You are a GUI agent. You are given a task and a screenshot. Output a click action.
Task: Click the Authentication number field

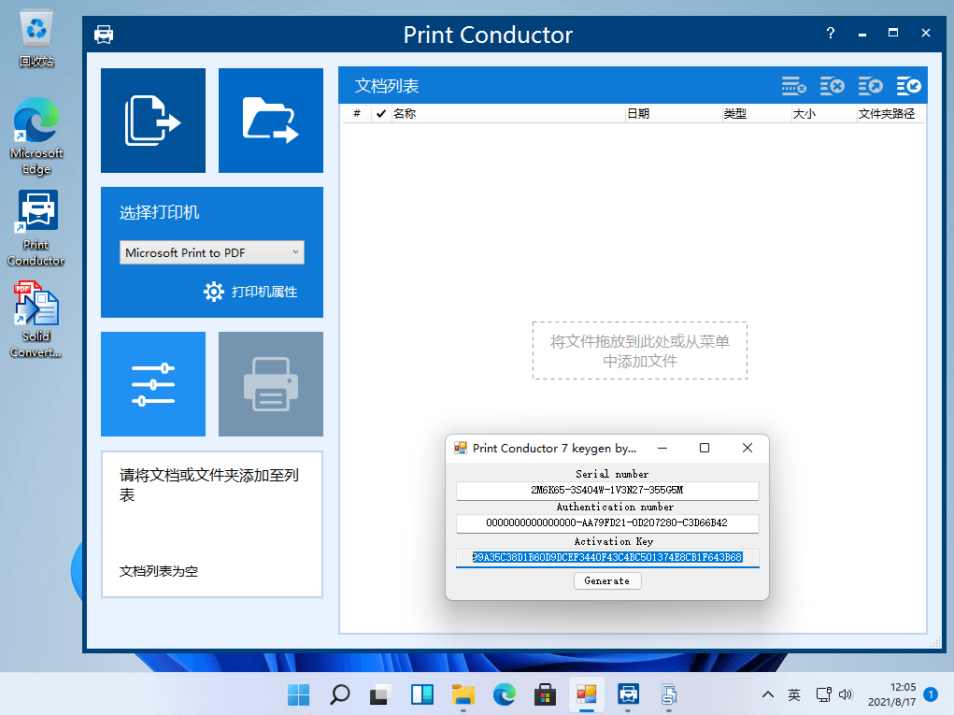coord(607,522)
